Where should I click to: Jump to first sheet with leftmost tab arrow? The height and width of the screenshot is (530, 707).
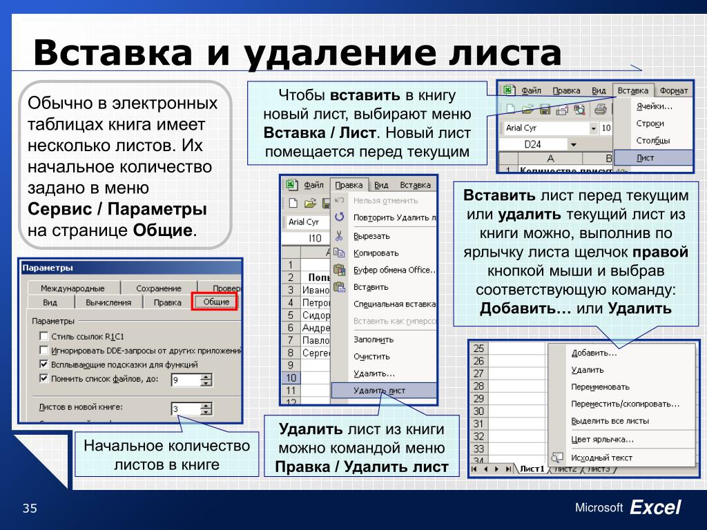pos(474,469)
